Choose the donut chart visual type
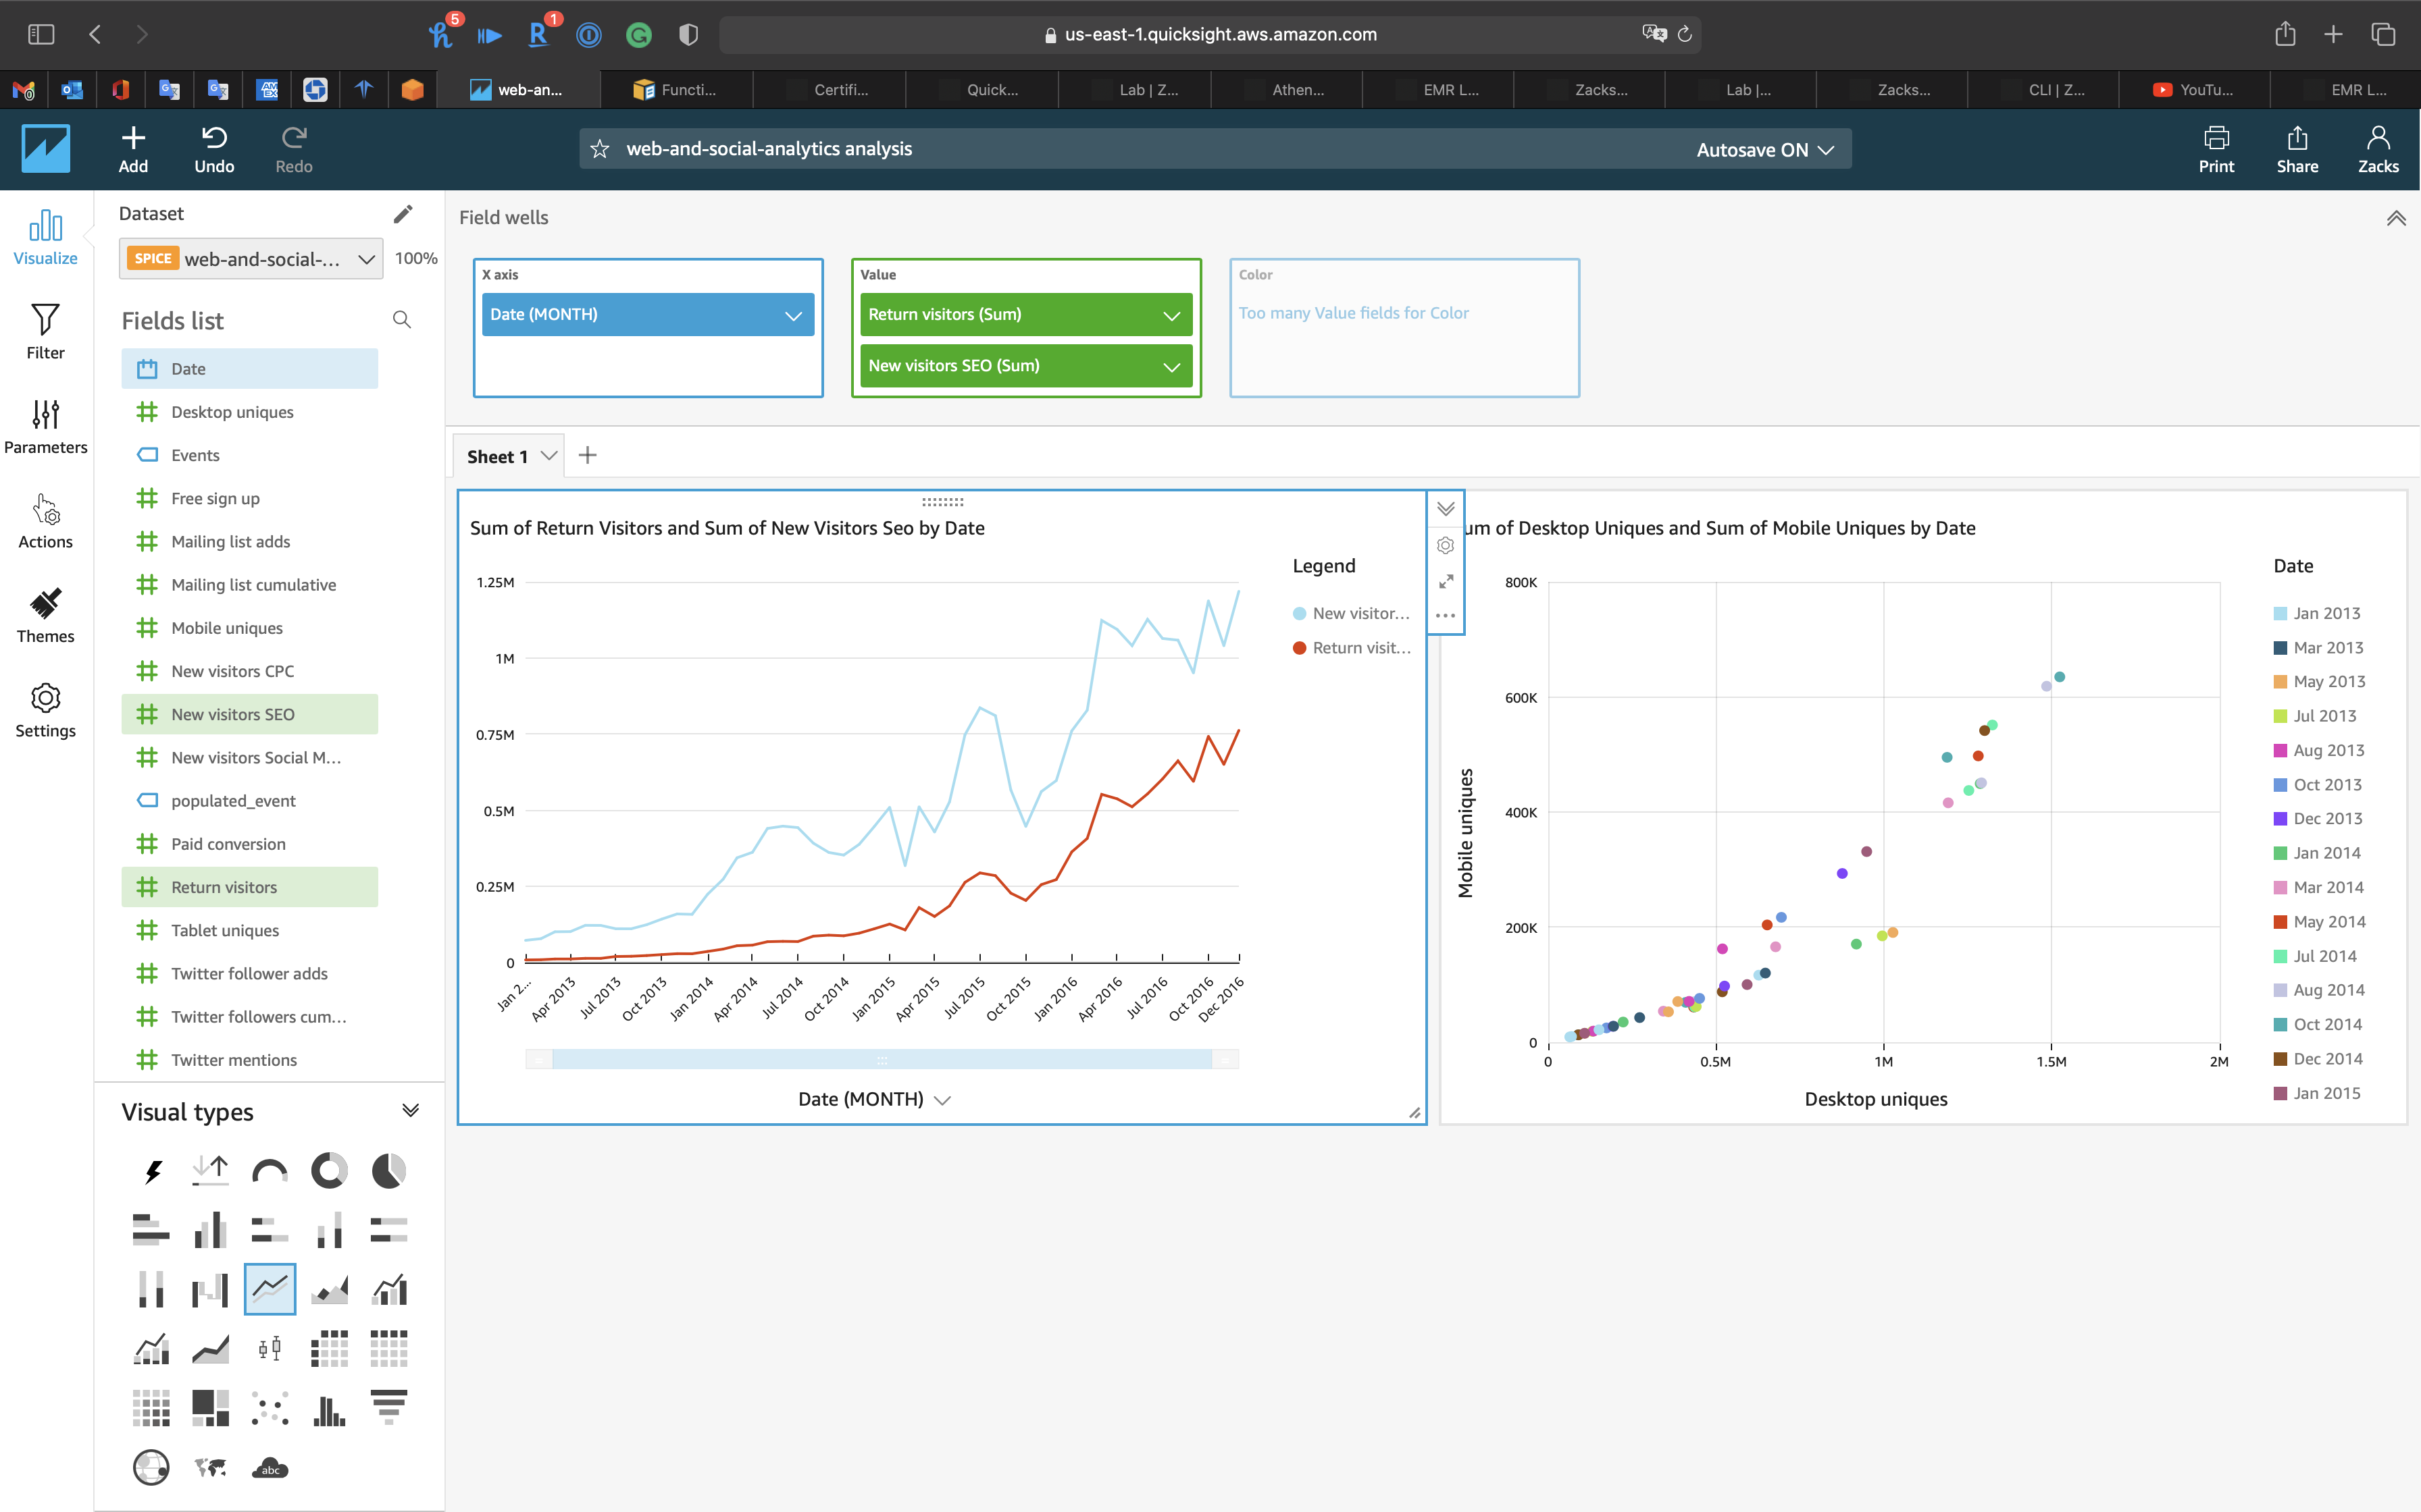This screenshot has width=2421, height=1512. tap(329, 1170)
